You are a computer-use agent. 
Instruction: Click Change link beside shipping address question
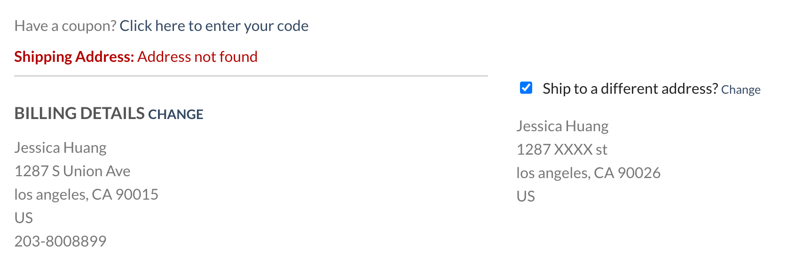[x=740, y=90]
